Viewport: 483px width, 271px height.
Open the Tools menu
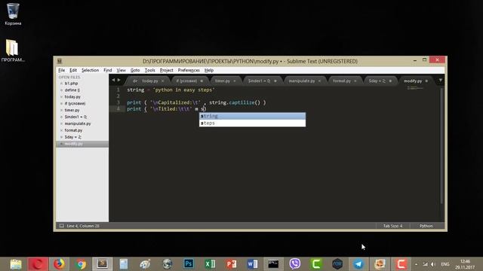click(x=149, y=70)
